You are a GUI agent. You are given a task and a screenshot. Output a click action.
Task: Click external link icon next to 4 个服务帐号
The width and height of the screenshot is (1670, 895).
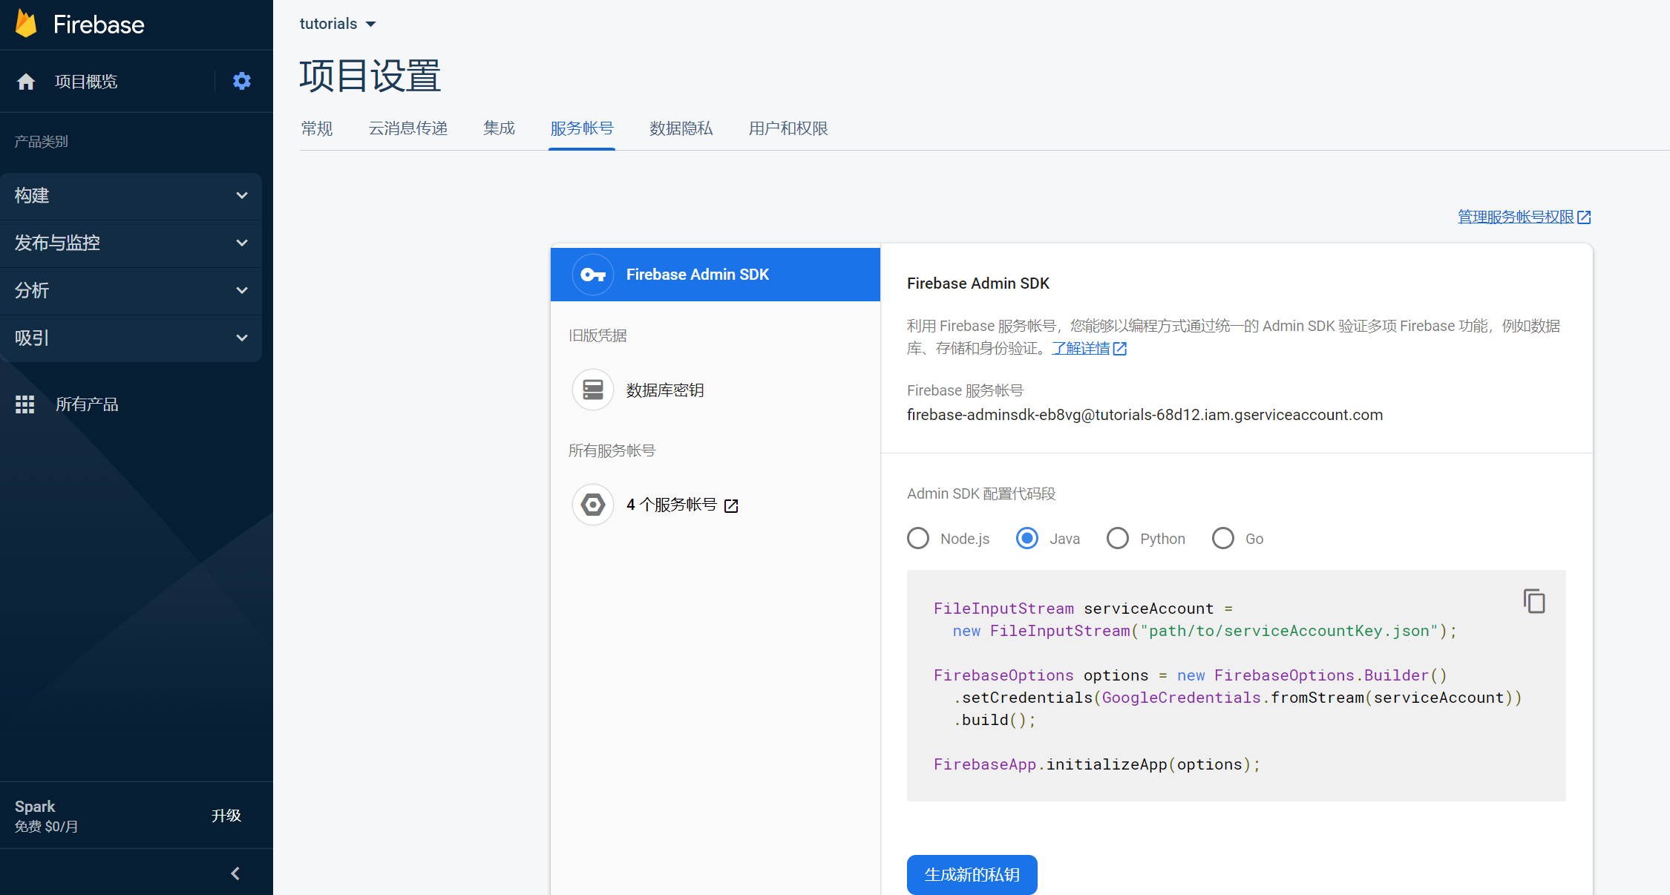click(x=731, y=505)
